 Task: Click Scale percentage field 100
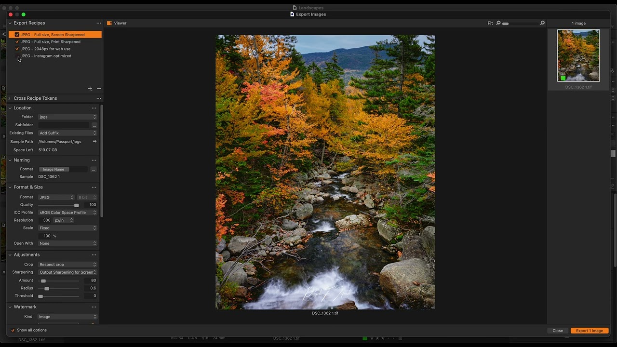click(x=45, y=236)
